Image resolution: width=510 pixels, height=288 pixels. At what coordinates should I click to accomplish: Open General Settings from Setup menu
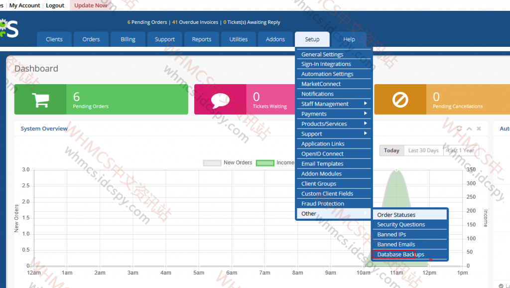pyautogui.click(x=334, y=54)
